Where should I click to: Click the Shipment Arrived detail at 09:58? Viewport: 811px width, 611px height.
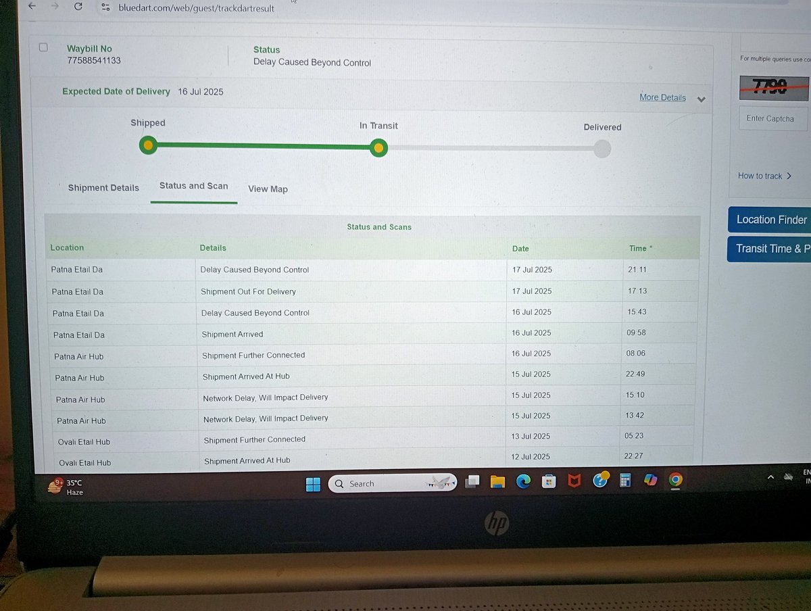pos(232,334)
